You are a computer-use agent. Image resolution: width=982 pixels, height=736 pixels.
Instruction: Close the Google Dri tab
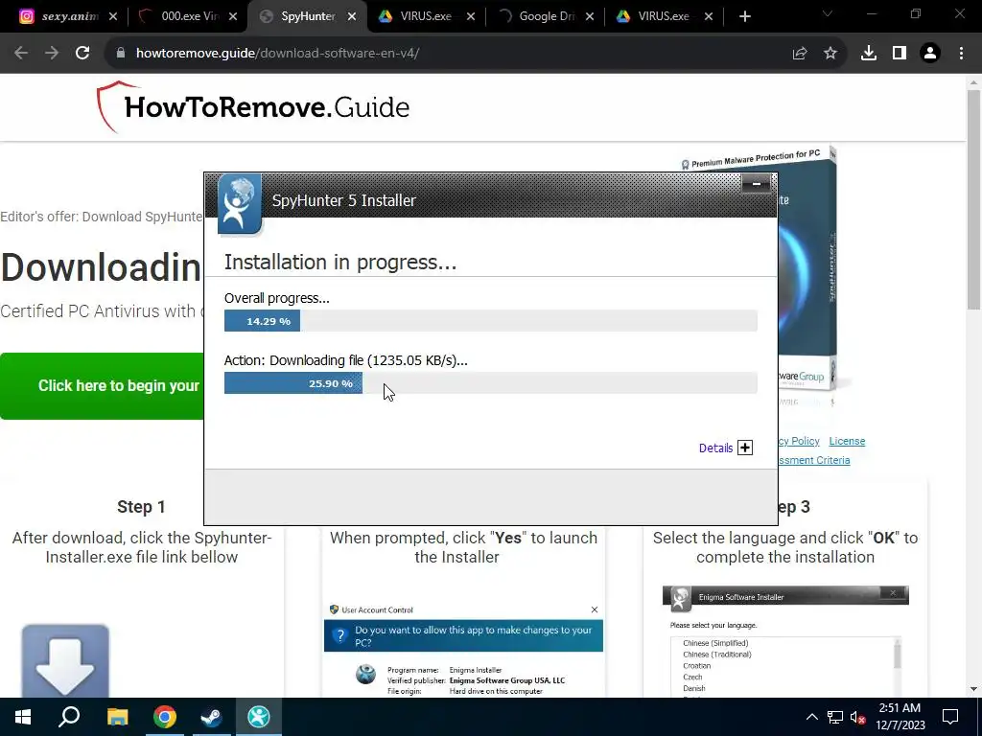590,17
